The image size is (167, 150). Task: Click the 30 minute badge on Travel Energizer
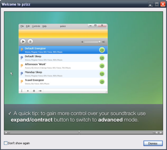click(x=102, y=82)
